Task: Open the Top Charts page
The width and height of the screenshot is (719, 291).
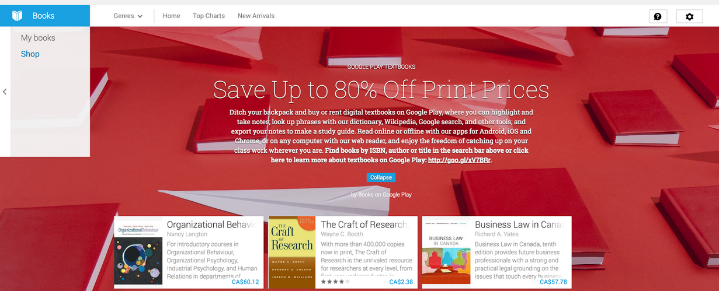Action: pos(209,16)
